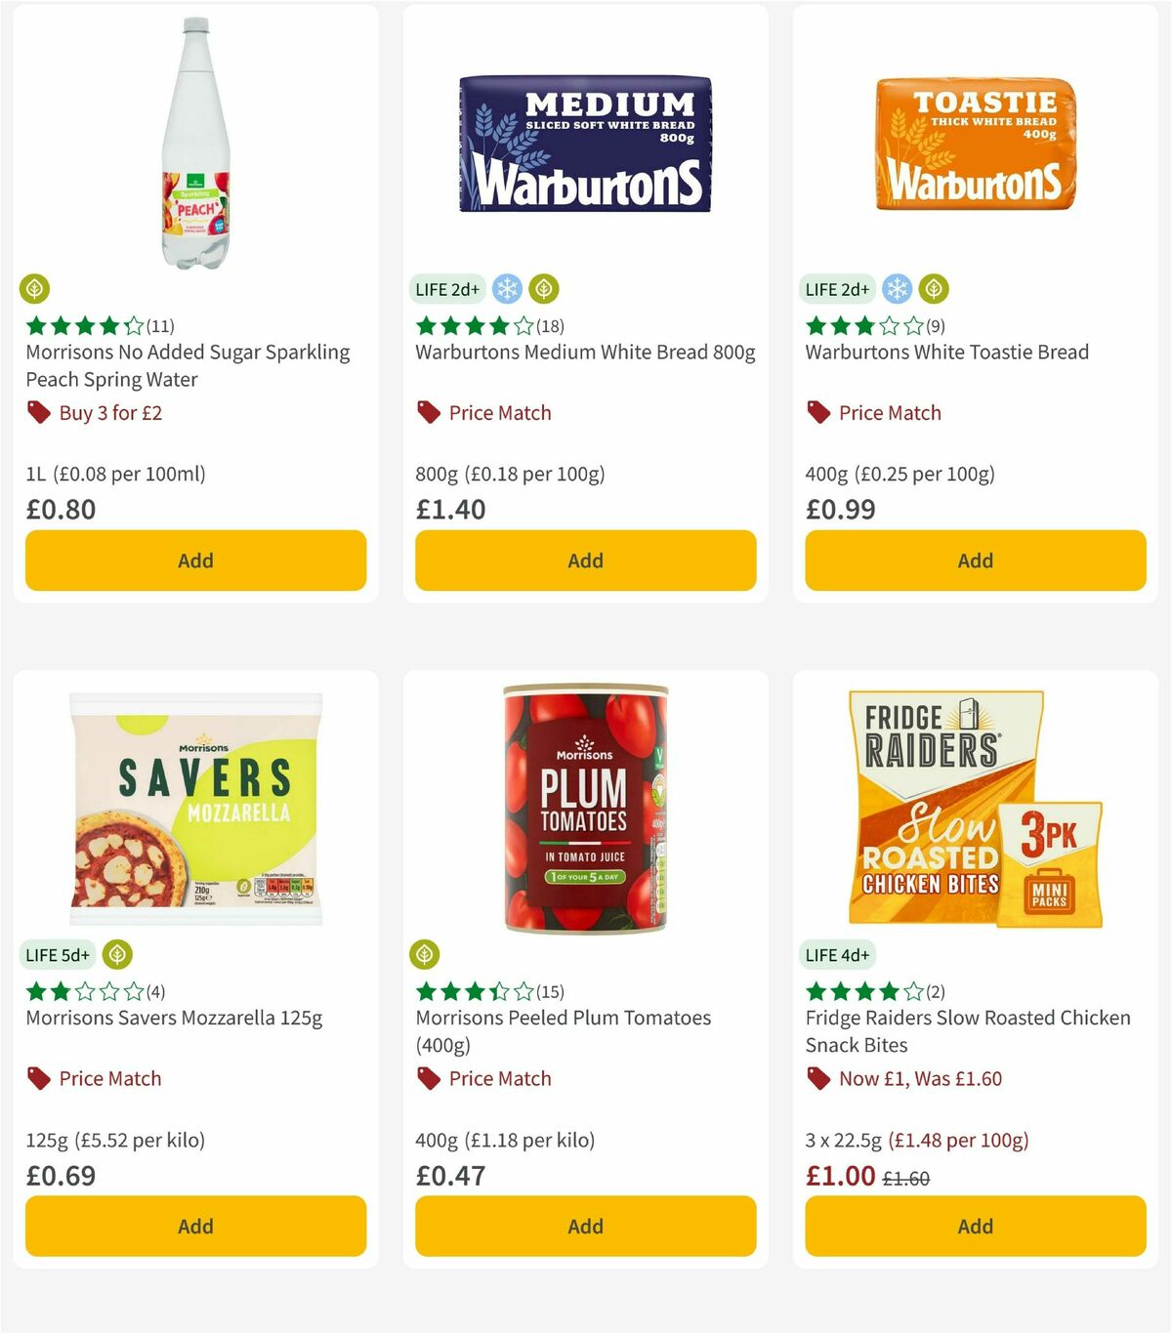Viewport: 1172px width, 1334px height.
Task: Click the leaf icon next to the Toastie Bread badges
Action: point(933,289)
